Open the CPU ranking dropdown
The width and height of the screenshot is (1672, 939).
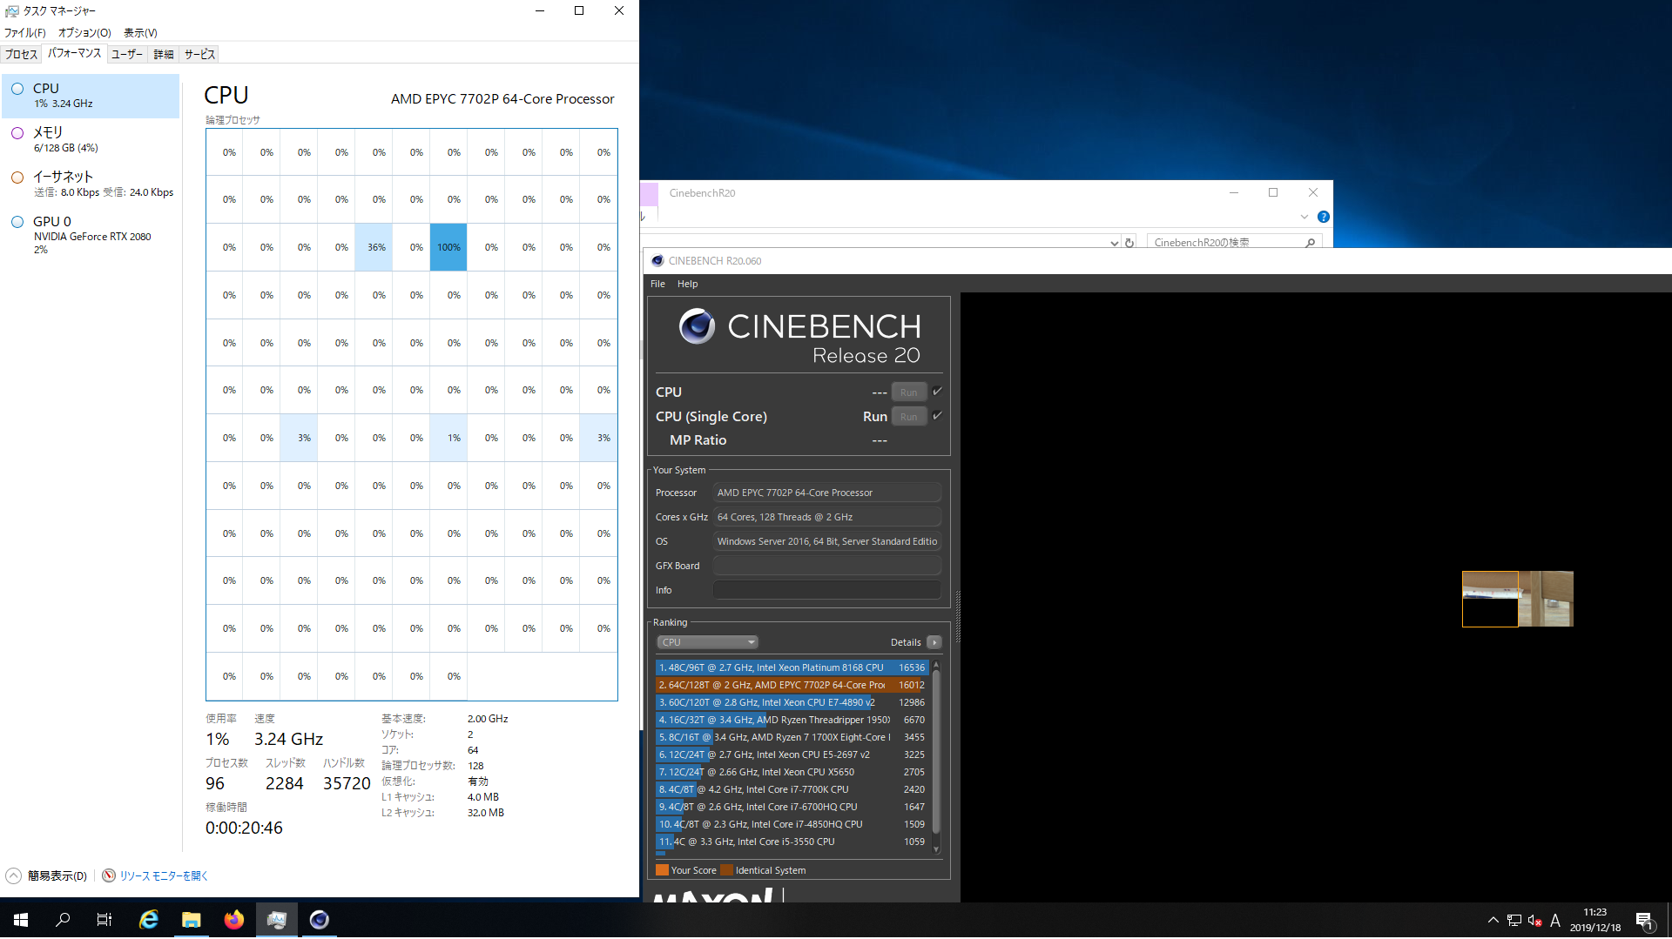pyautogui.click(x=707, y=642)
